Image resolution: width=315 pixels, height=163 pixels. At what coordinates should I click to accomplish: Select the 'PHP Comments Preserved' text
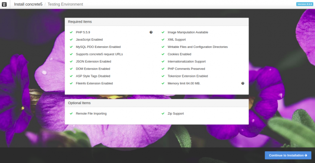(x=186, y=69)
